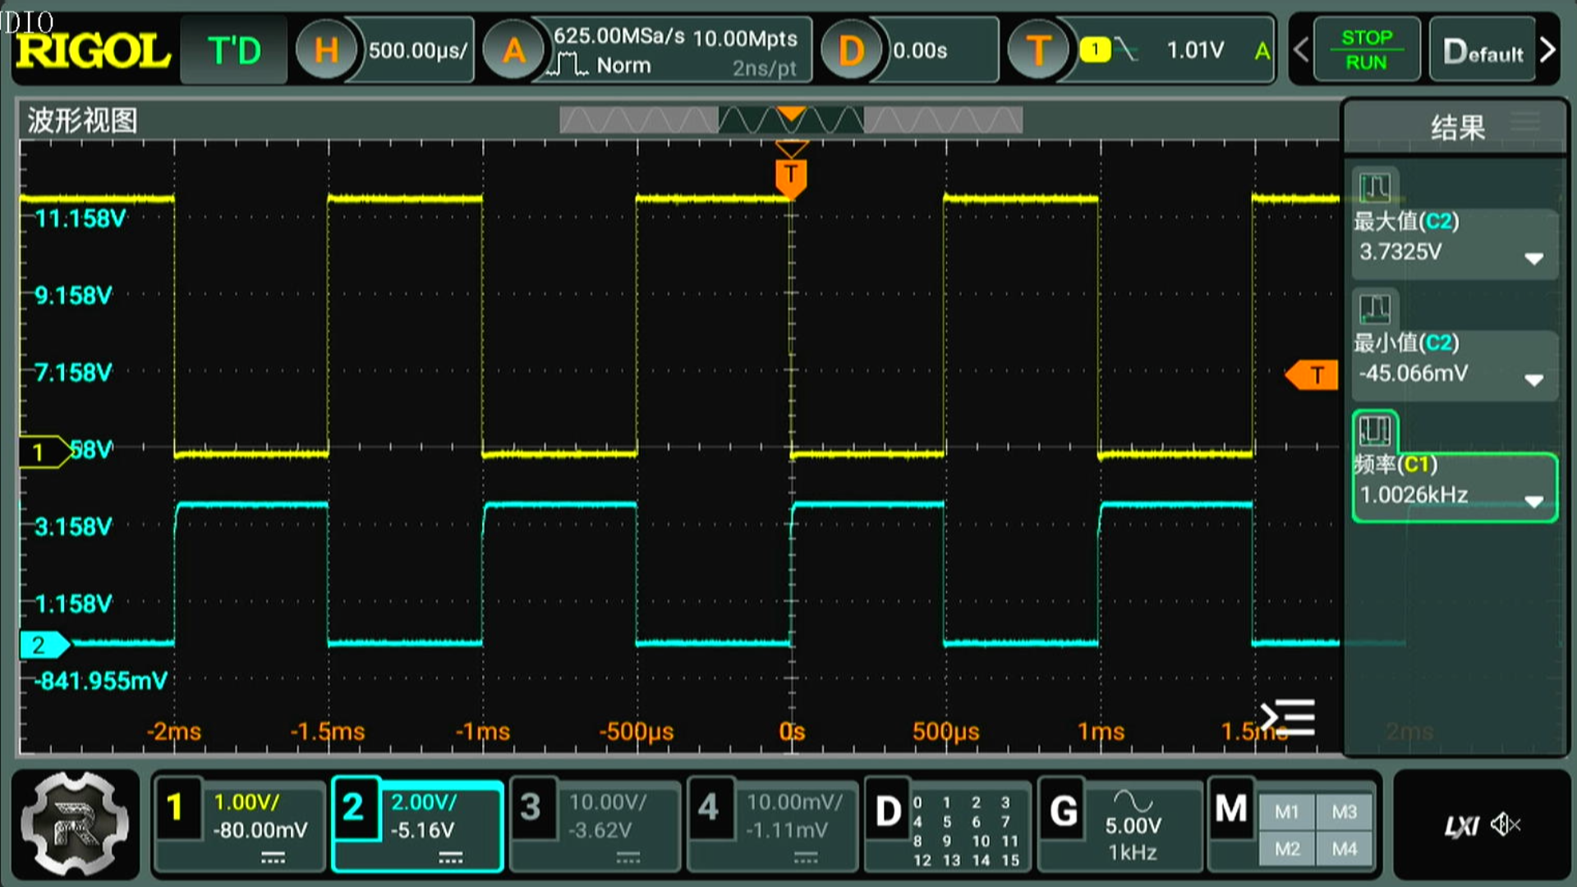Screen dimensions: 1577x887
Task: Toggle the STOP/RUN acquisition button
Action: pos(1367,50)
